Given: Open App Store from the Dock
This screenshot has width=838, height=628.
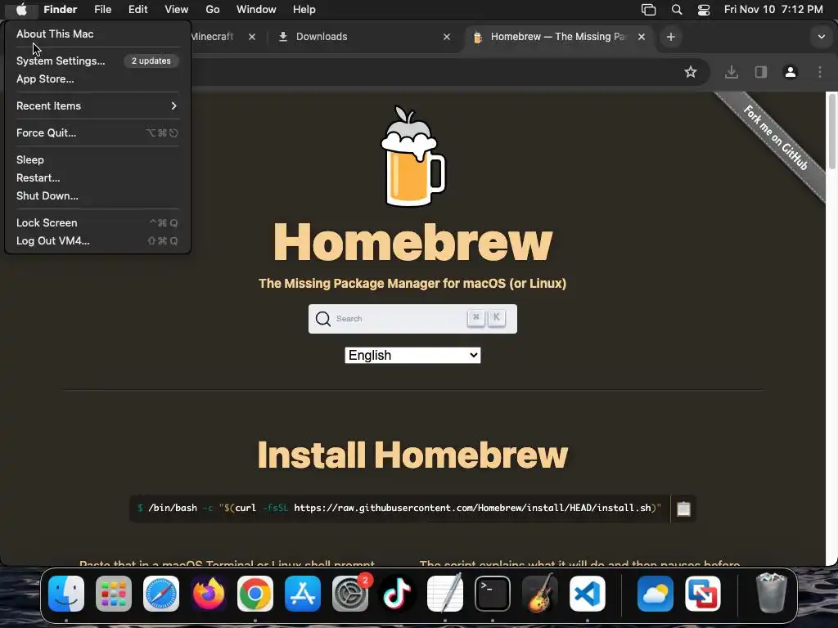Looking at the screenshot, I should point(303,594).
